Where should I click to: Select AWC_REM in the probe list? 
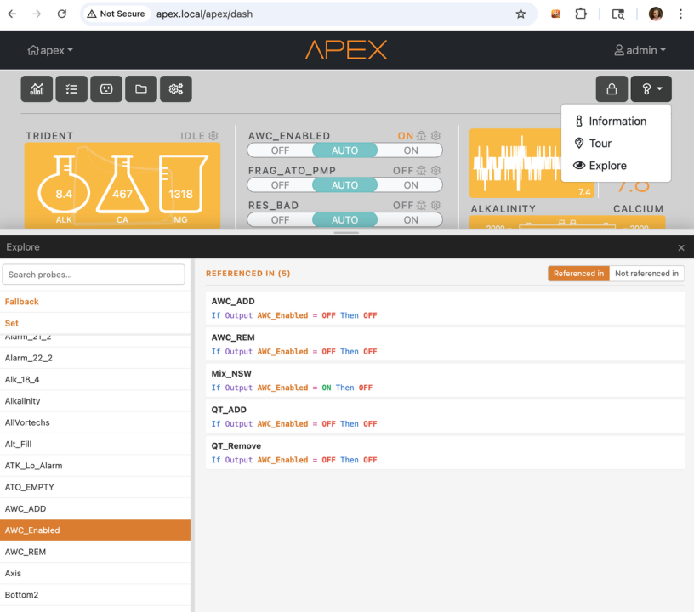[x=26, y=552]
